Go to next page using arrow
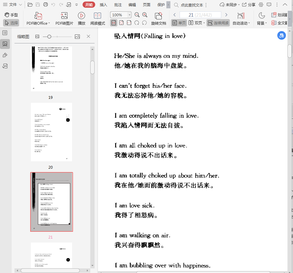The width and height of the screenshot is (293, 273). click(x=226, y=15)
